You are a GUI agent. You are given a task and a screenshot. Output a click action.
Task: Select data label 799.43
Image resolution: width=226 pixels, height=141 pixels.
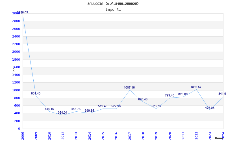point(170,95)
